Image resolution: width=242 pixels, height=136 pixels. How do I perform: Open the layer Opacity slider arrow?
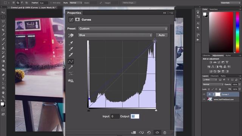coord(239,85)
